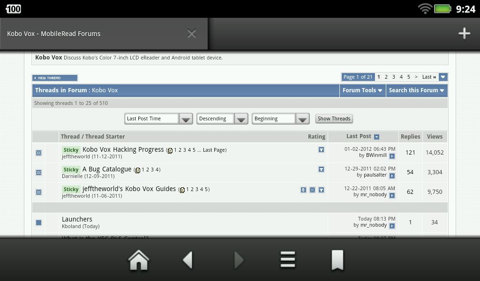Click Hacking Progress thread status icon

click(x=38, y=153)
